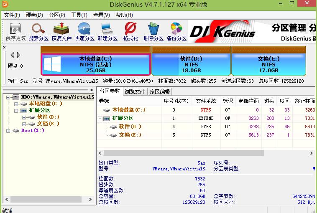Viewport: 317px width, 213px height.
Task: Sort by 文件系统 column header
Action: coord(206,101)
